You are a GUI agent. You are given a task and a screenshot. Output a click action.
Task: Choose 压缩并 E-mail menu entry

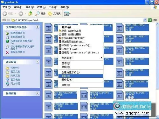[x=81, y=49]
